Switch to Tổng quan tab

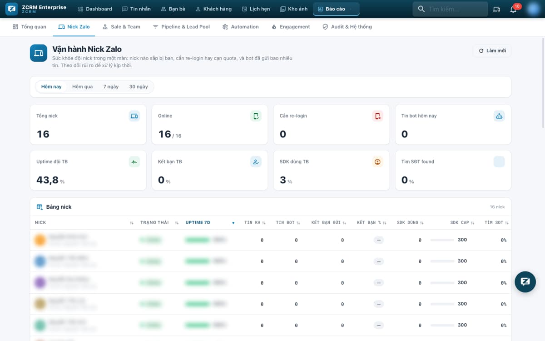click(x=30, y=27)
